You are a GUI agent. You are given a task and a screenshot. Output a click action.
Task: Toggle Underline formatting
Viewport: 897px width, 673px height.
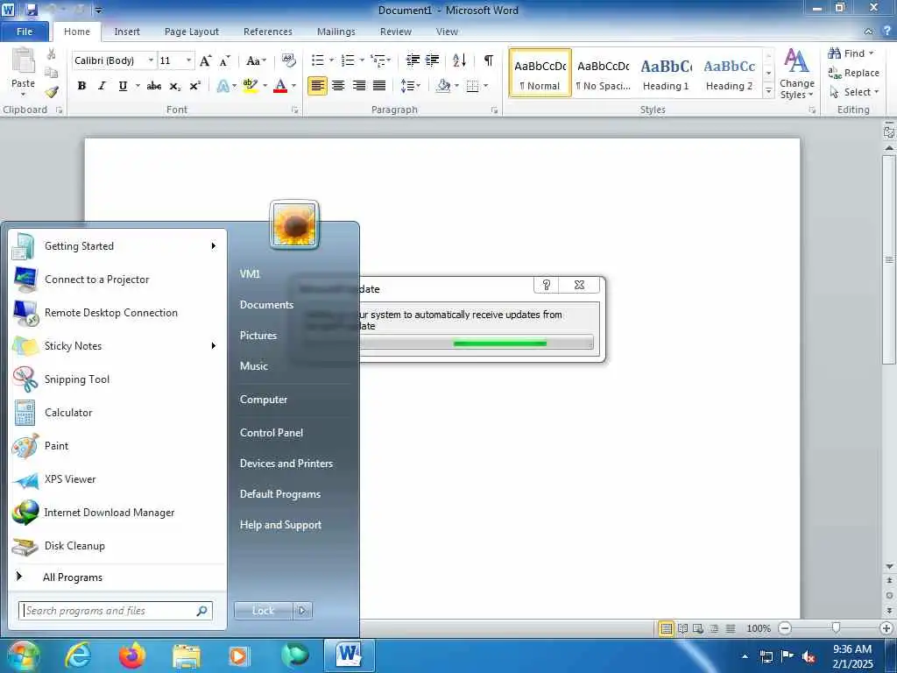point(123,86)
